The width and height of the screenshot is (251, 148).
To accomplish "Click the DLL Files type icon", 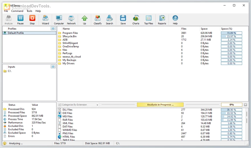I will click(60, 110).
